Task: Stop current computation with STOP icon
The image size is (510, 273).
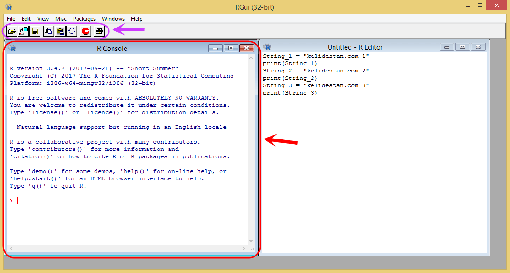Action: (x=85, y=31)
